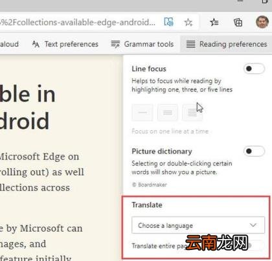The width and height of the screenshot is (272, 261).
Task: Click 'Focus on one line at a time' text
Action: (170, 131)
